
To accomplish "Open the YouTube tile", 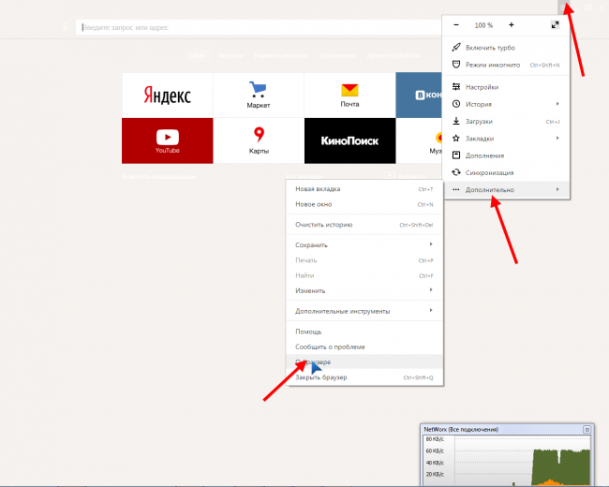I will [167, 141].
